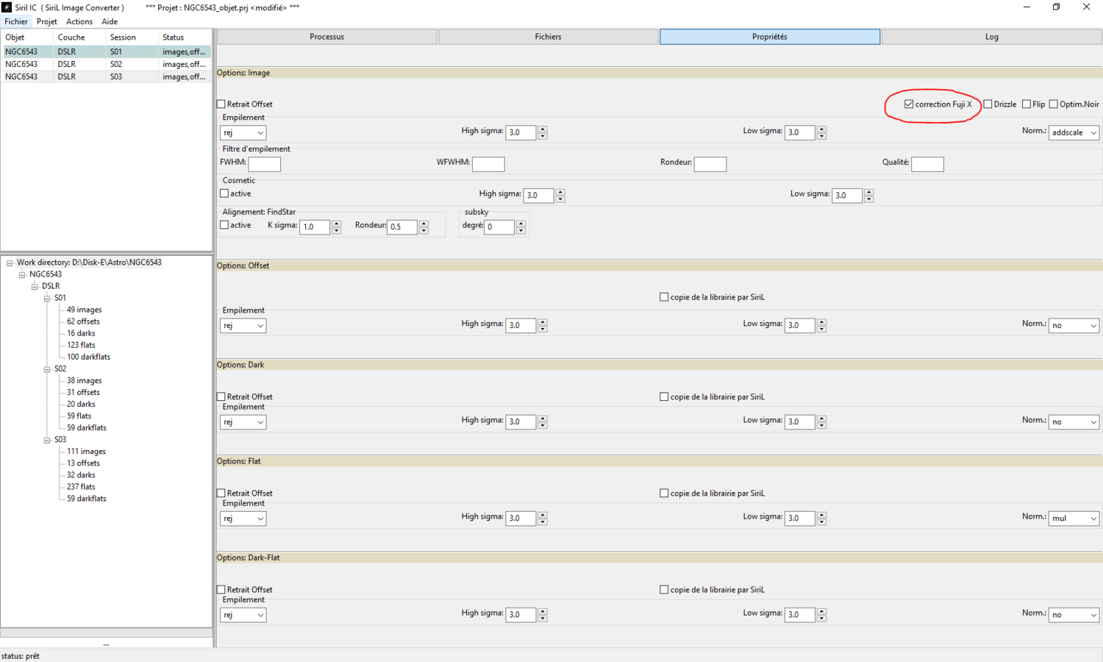Image resolution: width=1103 pixels, height=662 pixels.
Task: Enable Optim.Noir option
Action: [x=1054, y=104]
